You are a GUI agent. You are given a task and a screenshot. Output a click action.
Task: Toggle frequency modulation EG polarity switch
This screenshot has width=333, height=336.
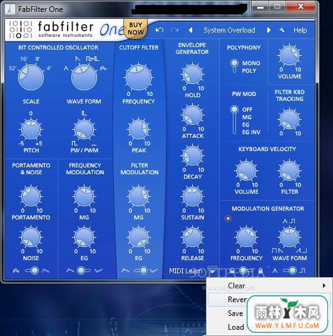[x=84, y=271]
